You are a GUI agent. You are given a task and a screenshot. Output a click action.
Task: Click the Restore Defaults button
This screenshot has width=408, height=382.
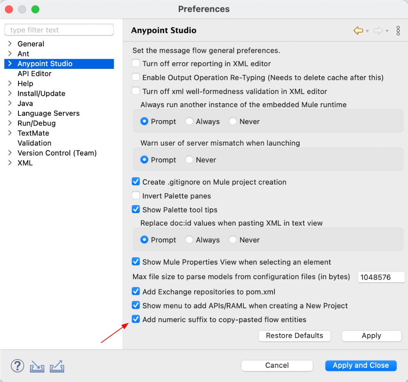(x=295, y=336)
